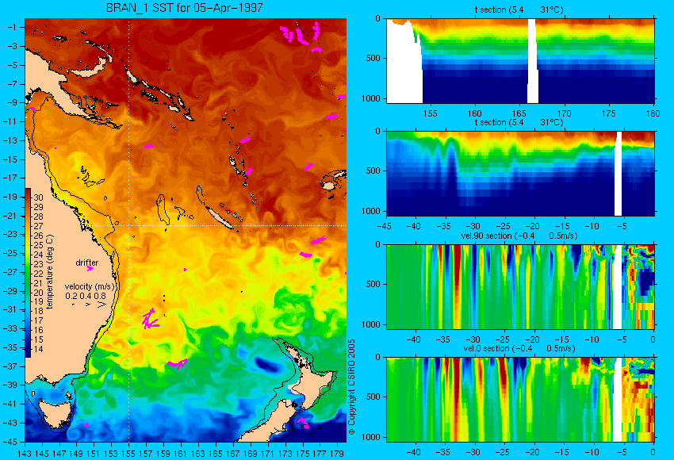
Task: Click the color bar value "22"
Action: tap(38, 274)
